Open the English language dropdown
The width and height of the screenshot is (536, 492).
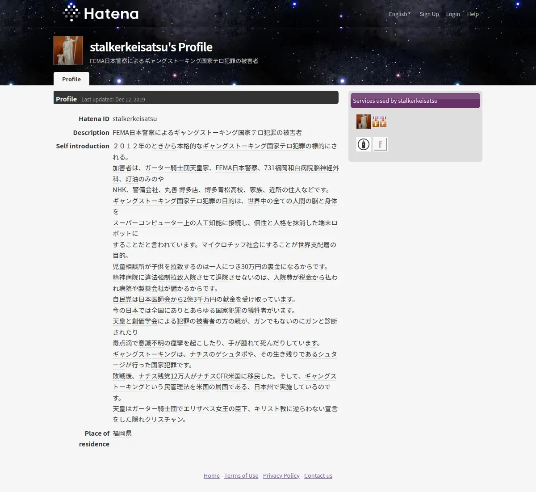point(400,14)
